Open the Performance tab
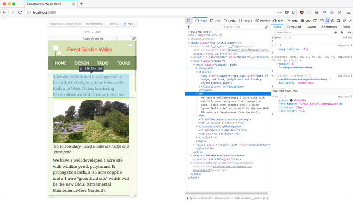The image size is (353, 201). coord(262,21)
